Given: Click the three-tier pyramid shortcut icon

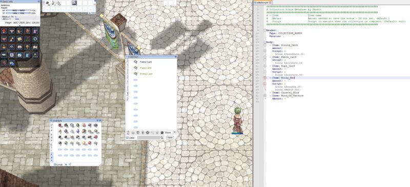Looking at the screenshot, I should (35, 55).
